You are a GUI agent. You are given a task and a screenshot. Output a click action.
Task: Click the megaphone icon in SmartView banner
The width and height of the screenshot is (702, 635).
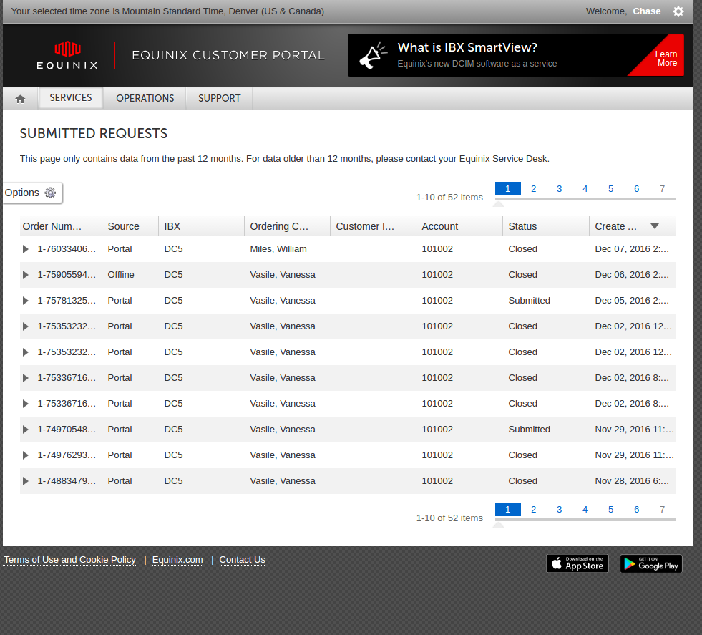point(372,55)
